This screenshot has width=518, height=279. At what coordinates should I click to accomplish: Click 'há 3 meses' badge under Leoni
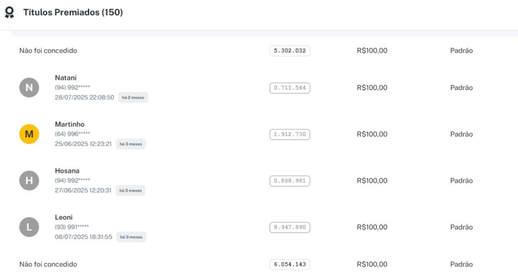pos(131,237)
